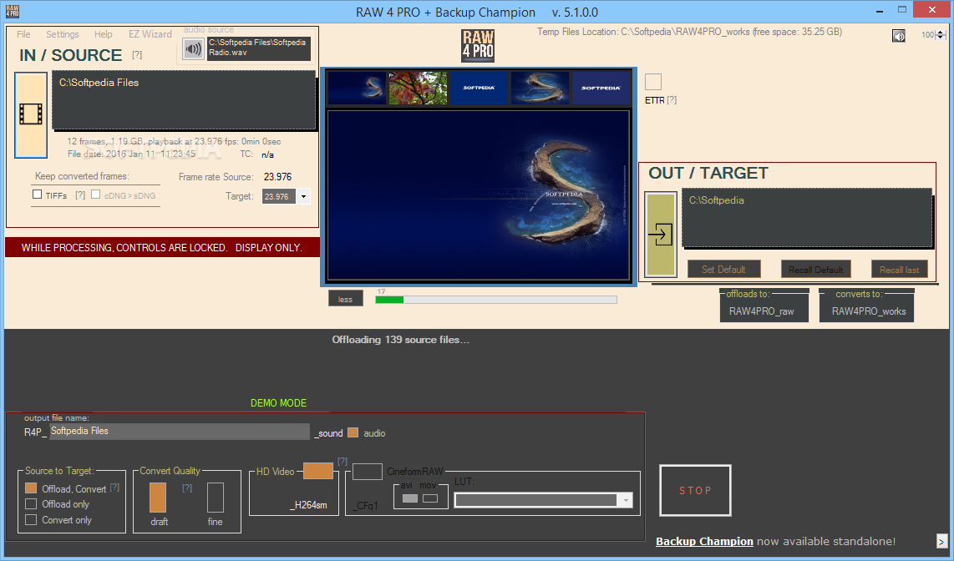Click the target path C:\Softpedia box
Screen dimensions: 954x561
[x=807, y=218]
